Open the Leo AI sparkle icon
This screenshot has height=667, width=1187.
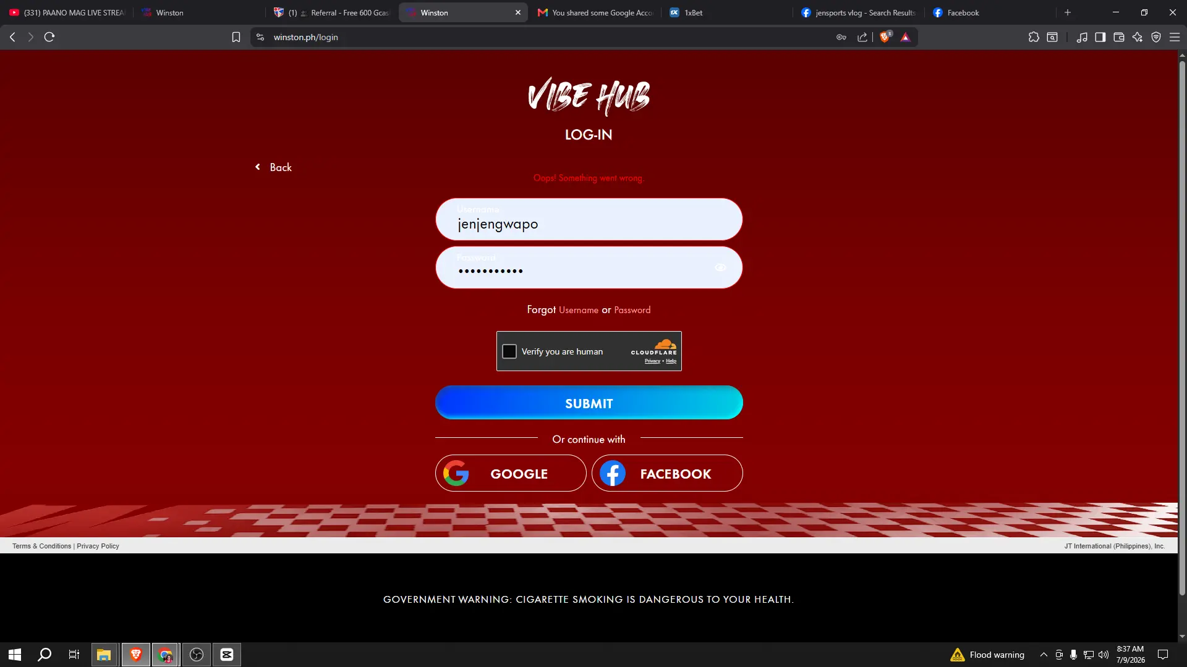[1138, 37]
